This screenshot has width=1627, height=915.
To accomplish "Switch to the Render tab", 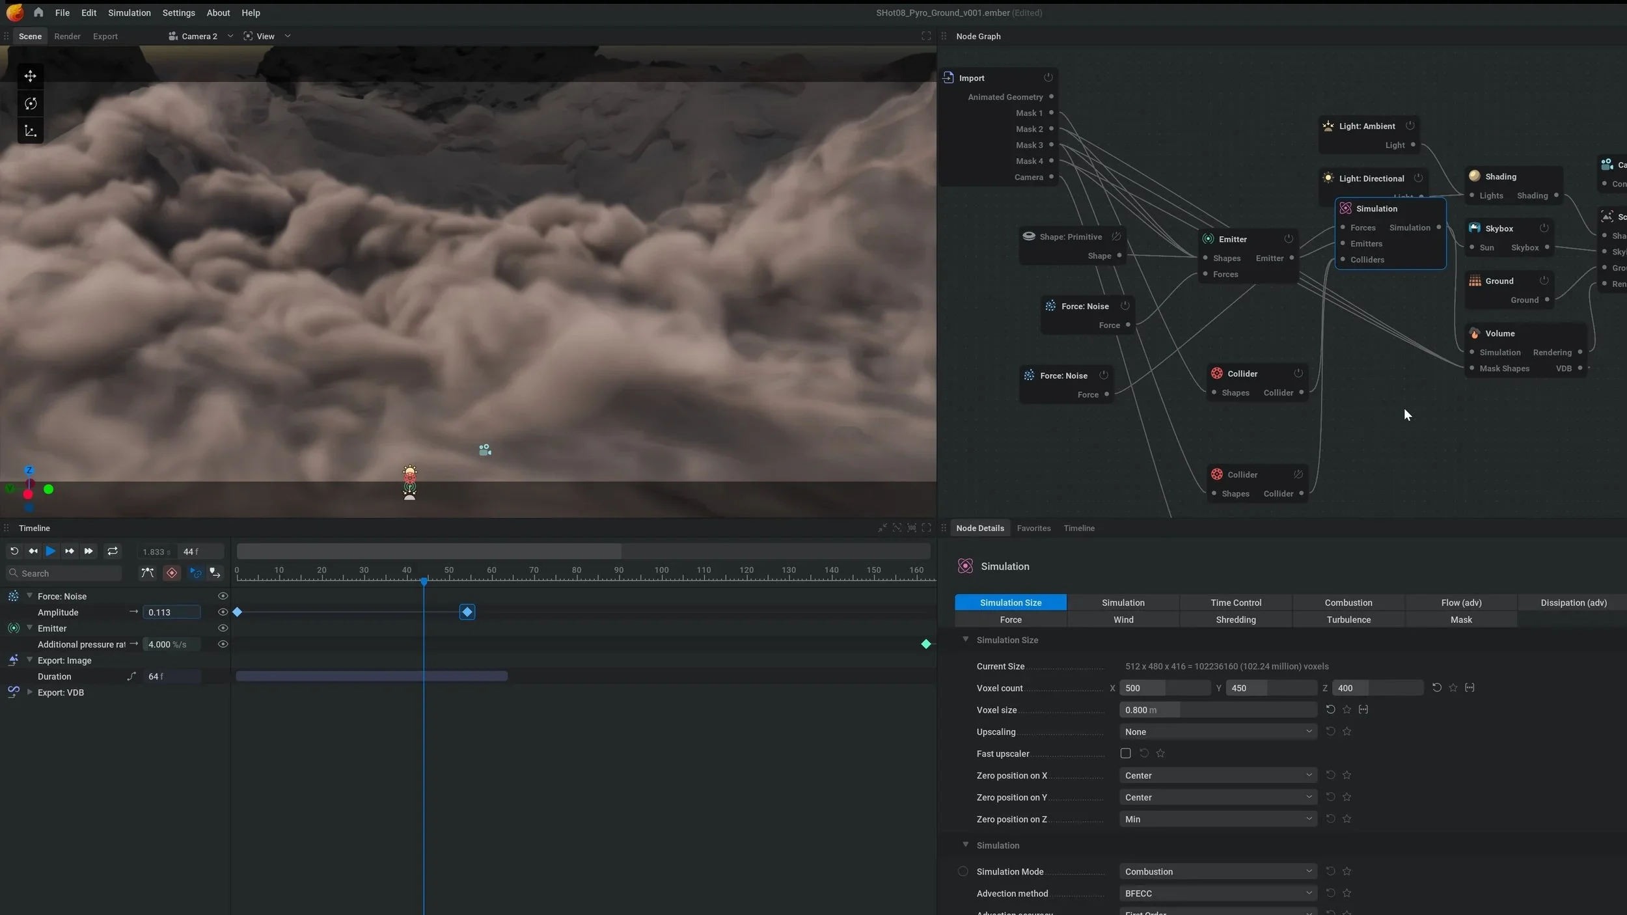I will click(67, 36).
